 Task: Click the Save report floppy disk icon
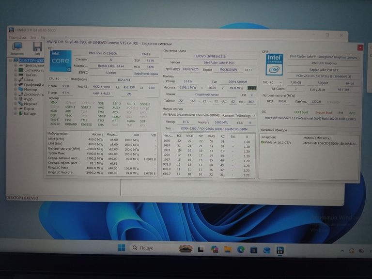pyautogui.click(x=37, y=48)
